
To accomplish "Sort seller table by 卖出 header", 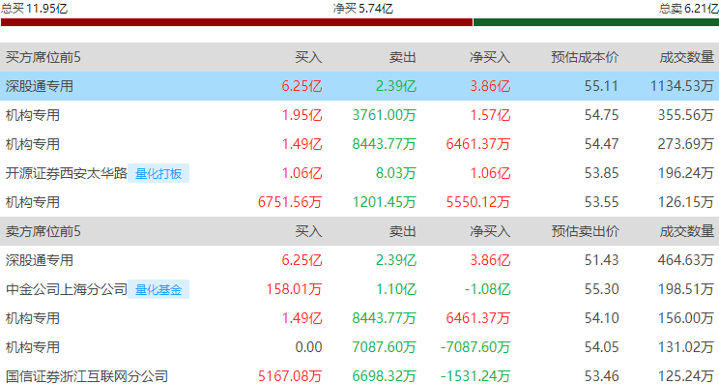I will click(x=402, y=231).
